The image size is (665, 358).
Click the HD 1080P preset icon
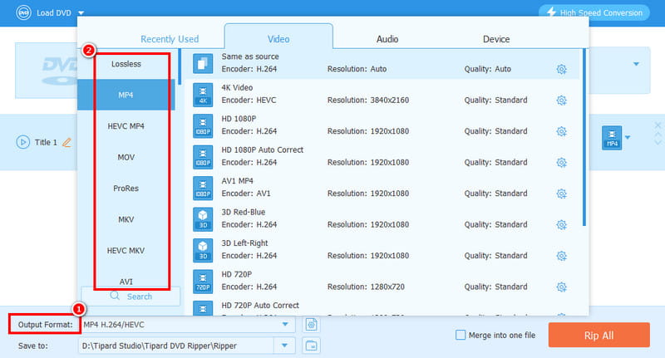203,125
